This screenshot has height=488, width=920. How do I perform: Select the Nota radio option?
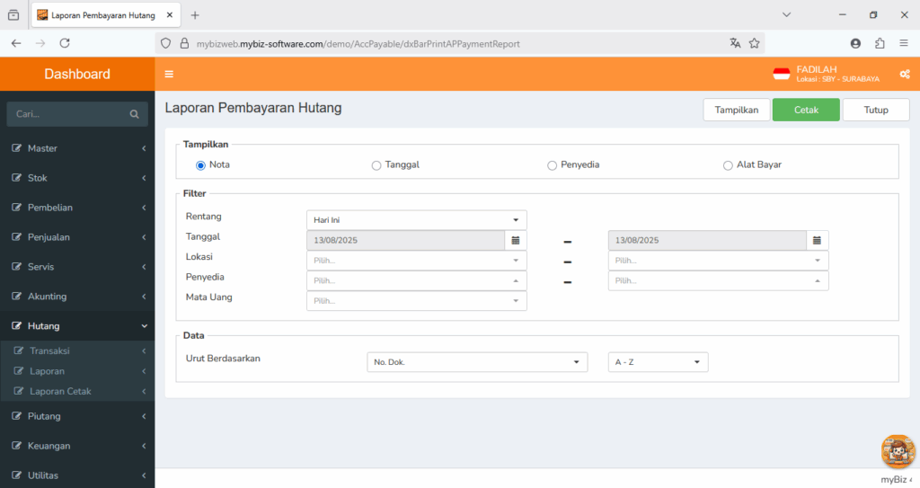(200, 165)
